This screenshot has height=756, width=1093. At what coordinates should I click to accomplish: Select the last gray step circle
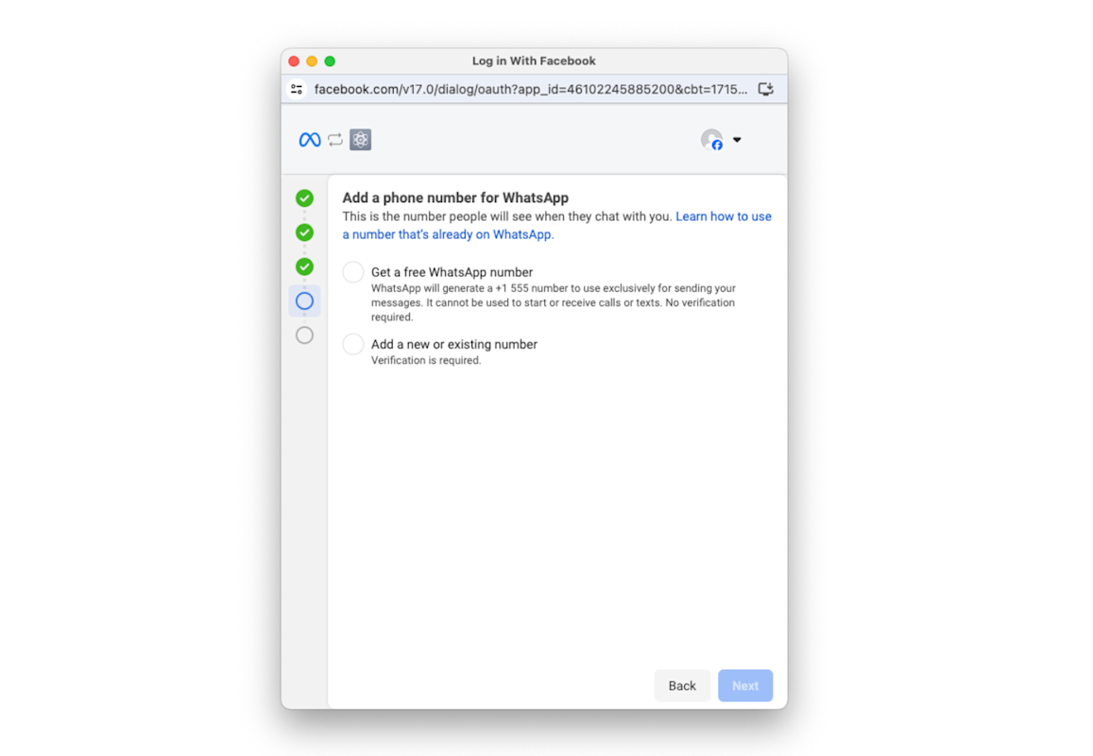pyautogui.click(x=304, y=335)
